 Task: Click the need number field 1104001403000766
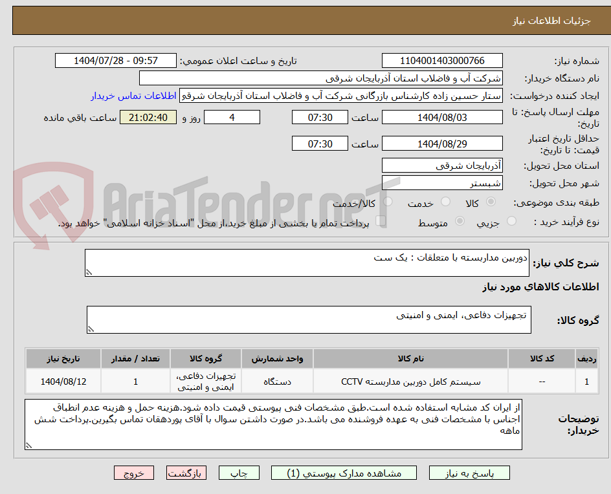coord(443,60)
